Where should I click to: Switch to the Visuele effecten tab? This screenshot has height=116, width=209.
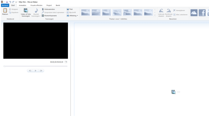click(x=36, y=5)
